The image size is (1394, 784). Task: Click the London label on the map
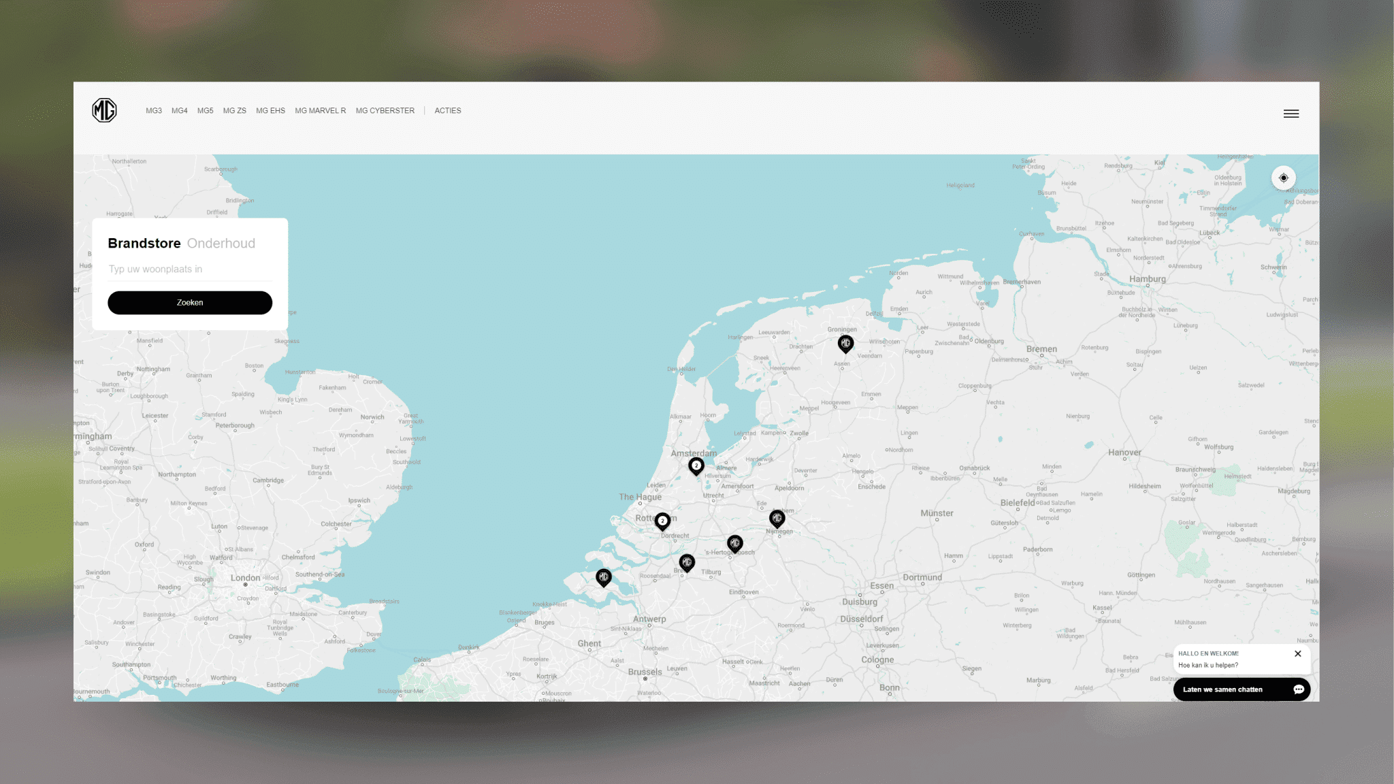click(x=245, y=578)
